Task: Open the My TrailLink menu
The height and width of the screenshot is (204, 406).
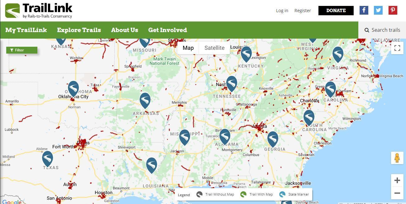Action: pos(26,30)
